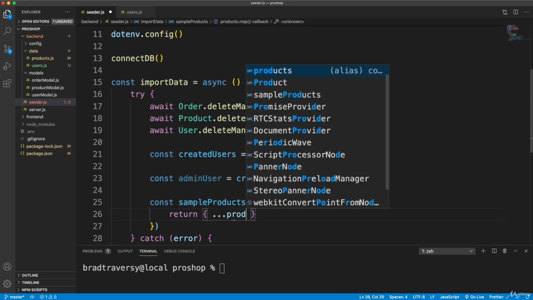Open productModel.js file
The height and width of the screenshot is (300, 533).
(47, 87)
